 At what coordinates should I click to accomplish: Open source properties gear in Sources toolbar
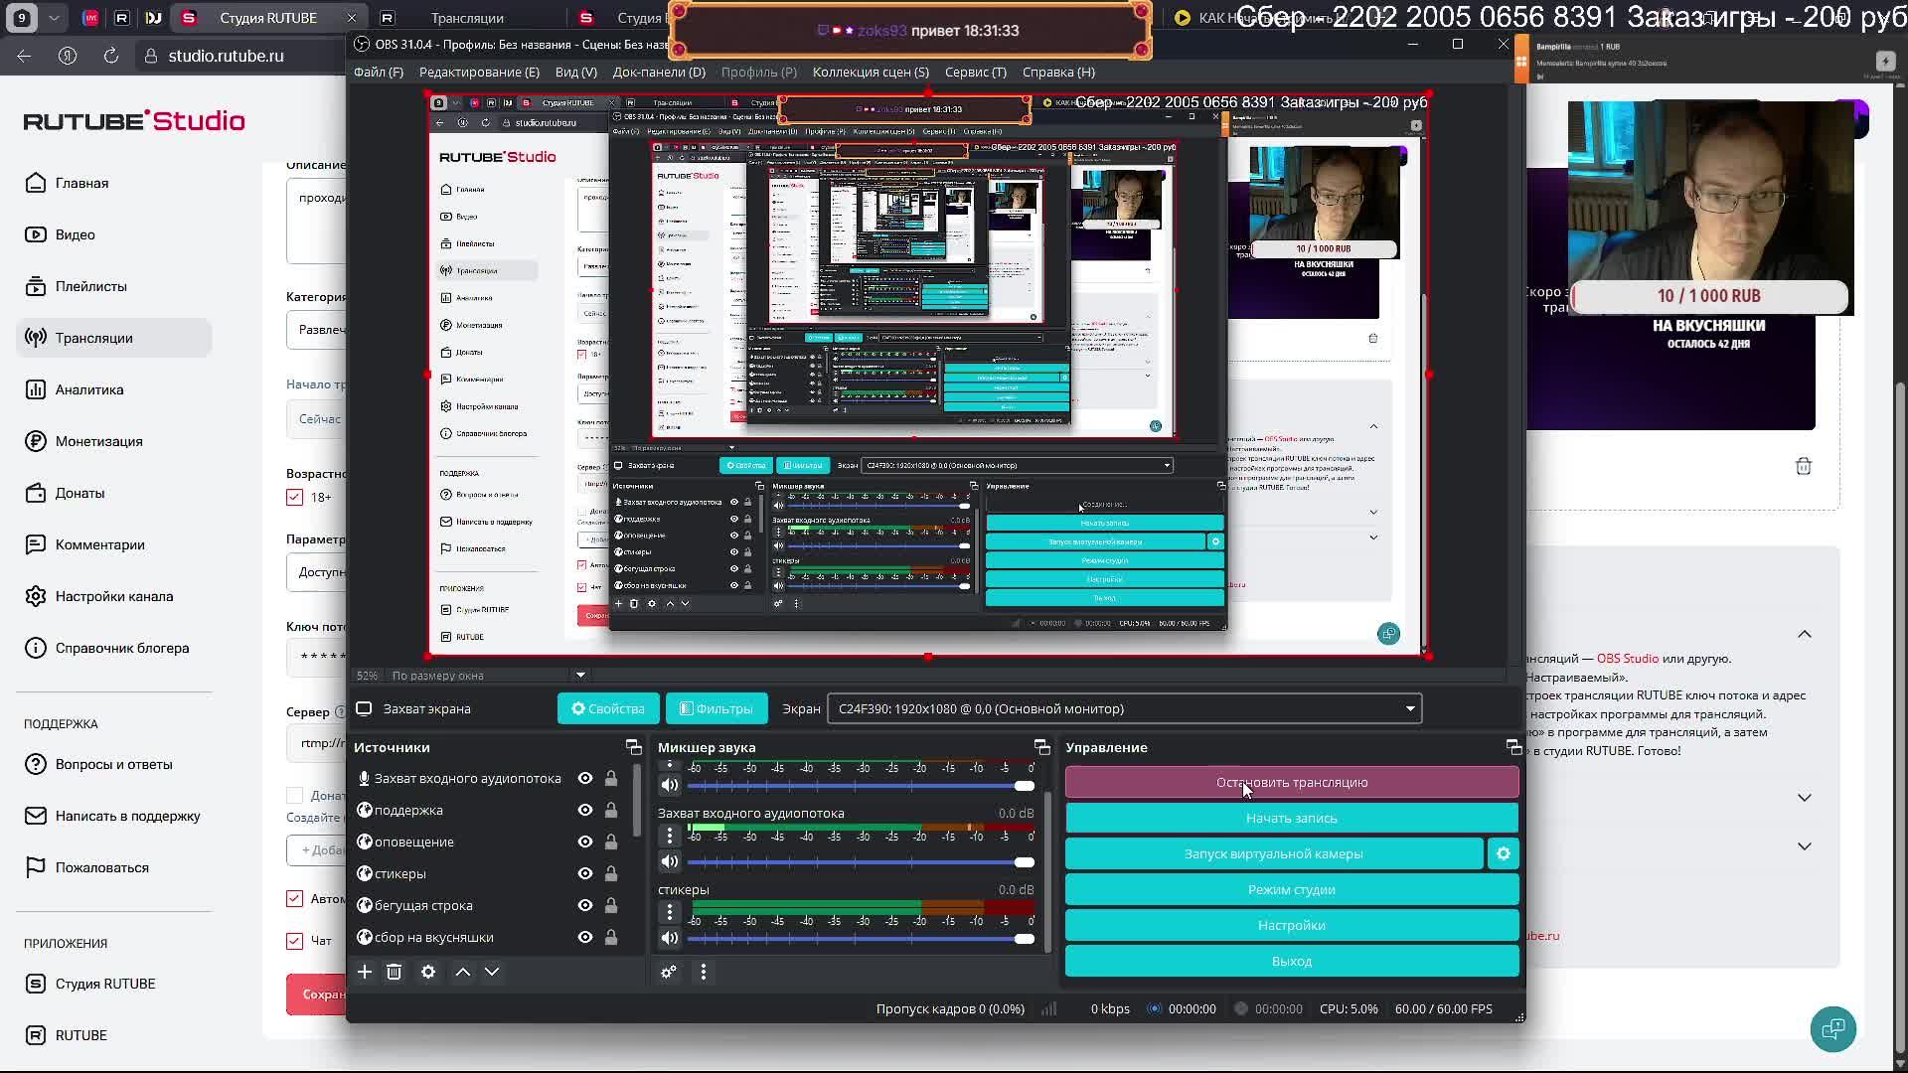428,972
